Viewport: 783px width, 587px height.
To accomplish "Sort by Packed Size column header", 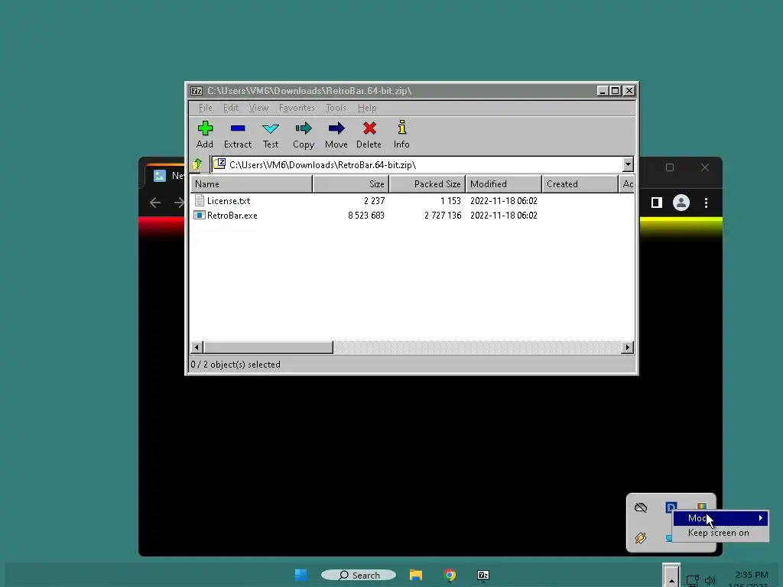I will tap(427, 184).
